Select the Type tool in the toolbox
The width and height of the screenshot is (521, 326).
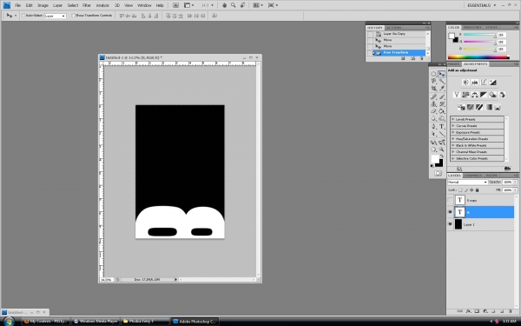click(x=442, y=127)
